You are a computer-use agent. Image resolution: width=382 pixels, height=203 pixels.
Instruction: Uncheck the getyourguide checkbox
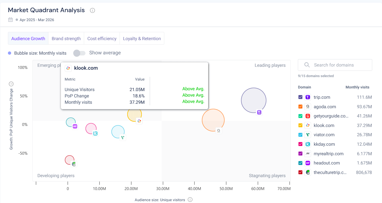point(300,116)
